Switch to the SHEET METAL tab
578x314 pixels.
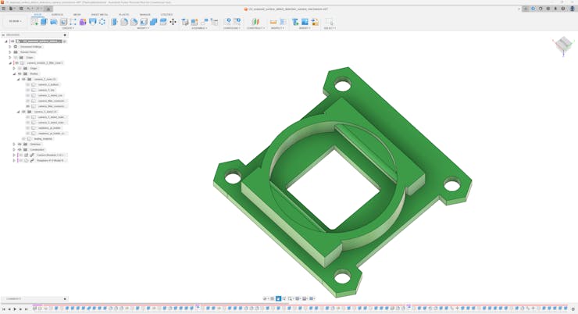click(99, 14)
